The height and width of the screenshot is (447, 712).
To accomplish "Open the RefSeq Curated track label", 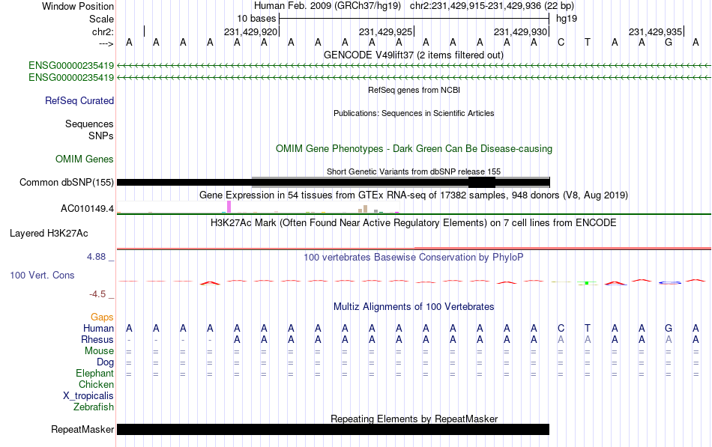I will coord(79,101).
